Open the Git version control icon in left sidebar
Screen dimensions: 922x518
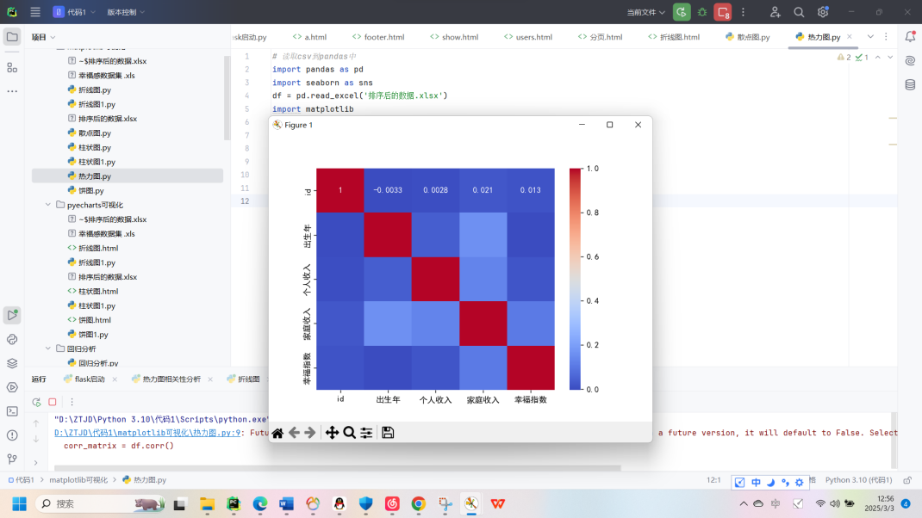coord(12,459)
